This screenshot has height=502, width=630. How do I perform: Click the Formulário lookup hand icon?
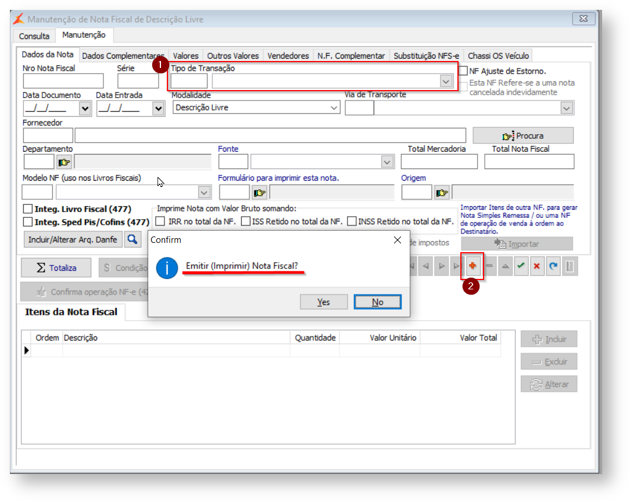pos(260,193)
